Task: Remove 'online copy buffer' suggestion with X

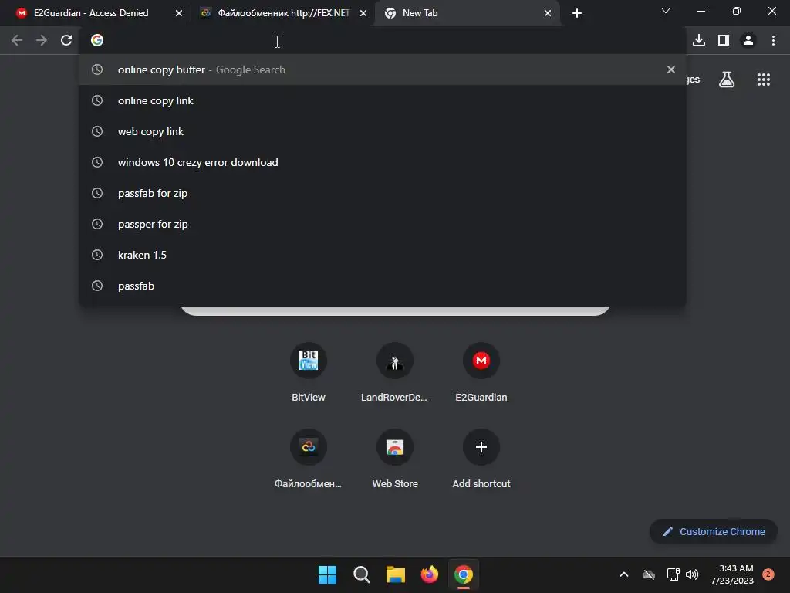Action: click(x=671, y=69)
